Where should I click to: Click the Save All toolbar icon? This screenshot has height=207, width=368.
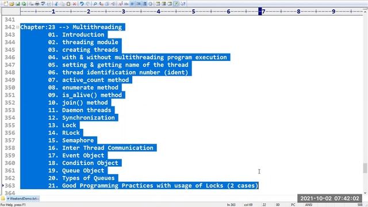[x=24, y=4]
